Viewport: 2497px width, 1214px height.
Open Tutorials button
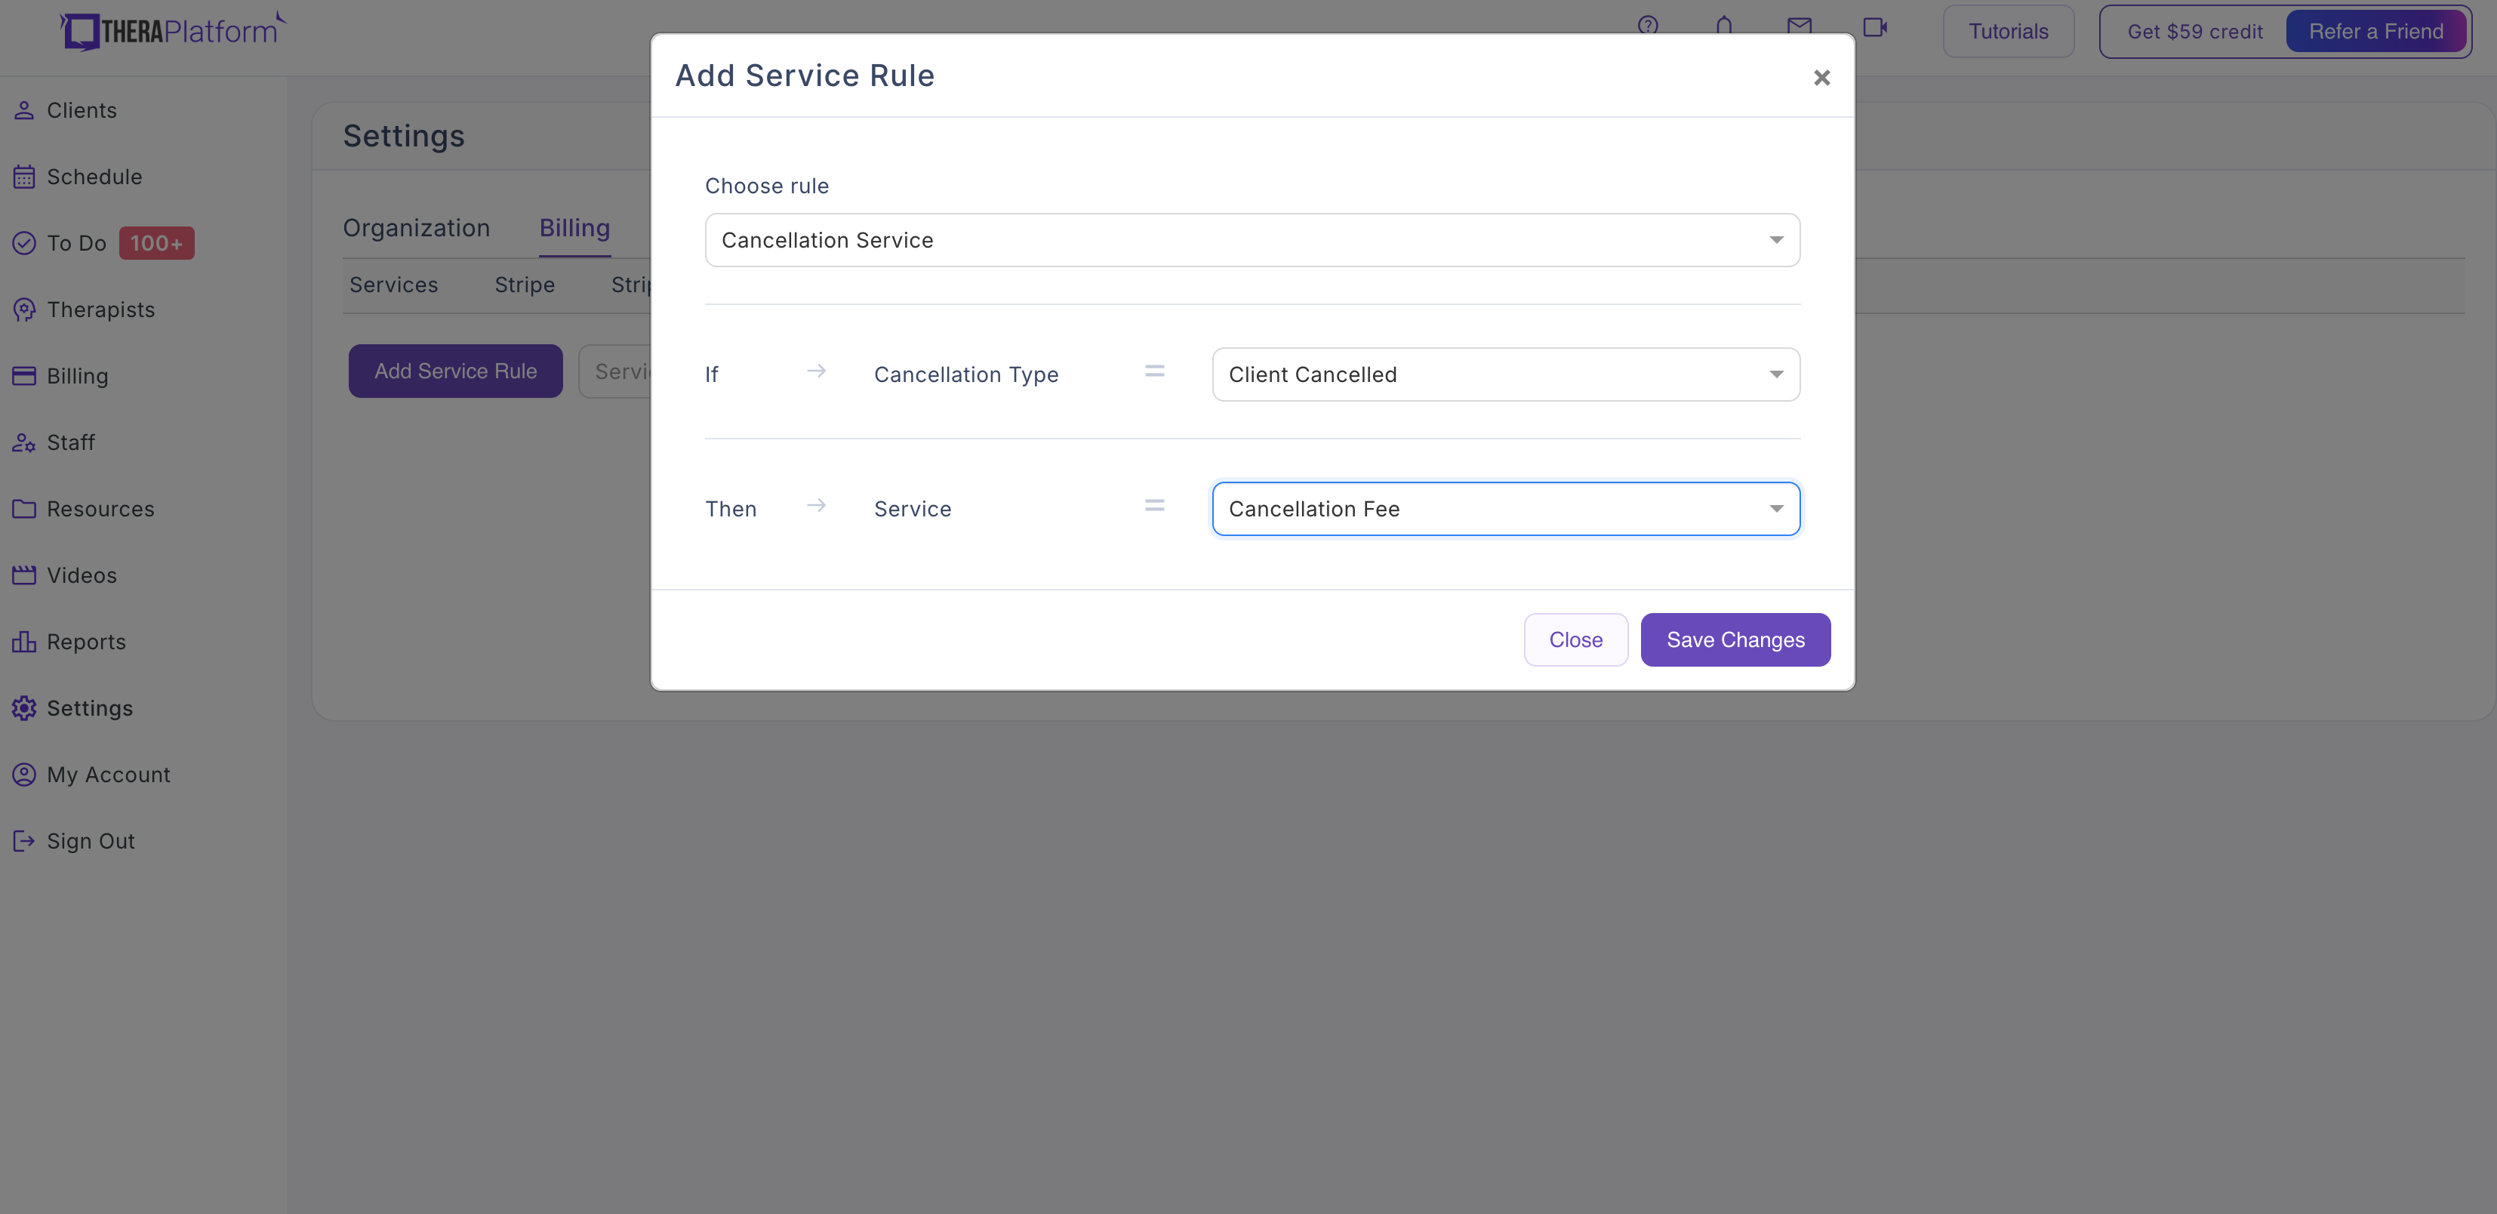coord(2007,31)
